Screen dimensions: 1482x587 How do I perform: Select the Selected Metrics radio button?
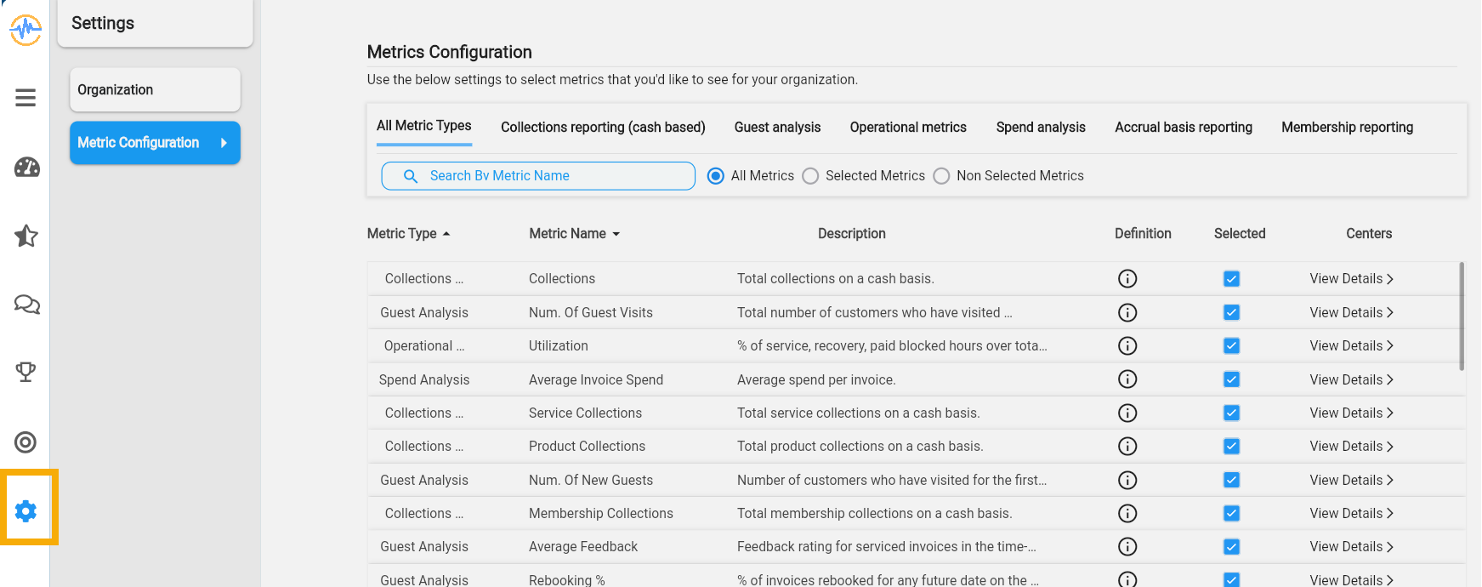[x=811, y=176]
